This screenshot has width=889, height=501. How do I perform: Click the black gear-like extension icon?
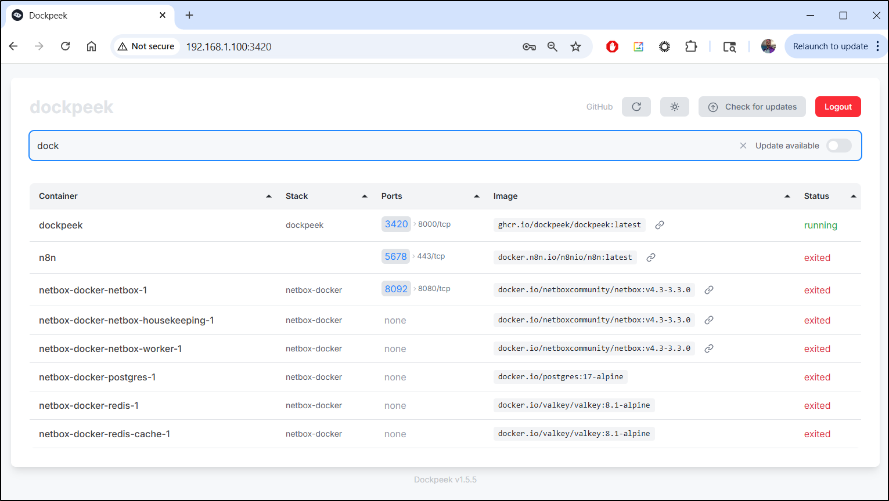pyautogui.click(x=664, y=46)
